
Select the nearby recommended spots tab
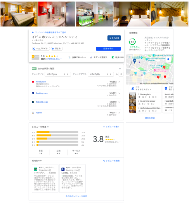point(145,88)
